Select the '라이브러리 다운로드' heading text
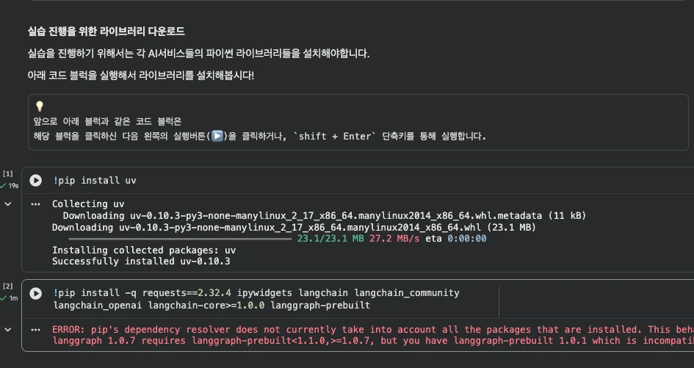Viewport: 694px width, 368px height. (106, 32)
